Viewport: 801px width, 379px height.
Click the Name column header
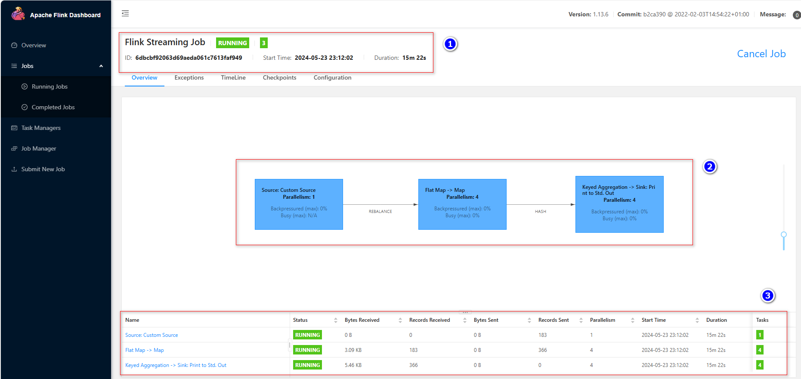coord(132,320)
